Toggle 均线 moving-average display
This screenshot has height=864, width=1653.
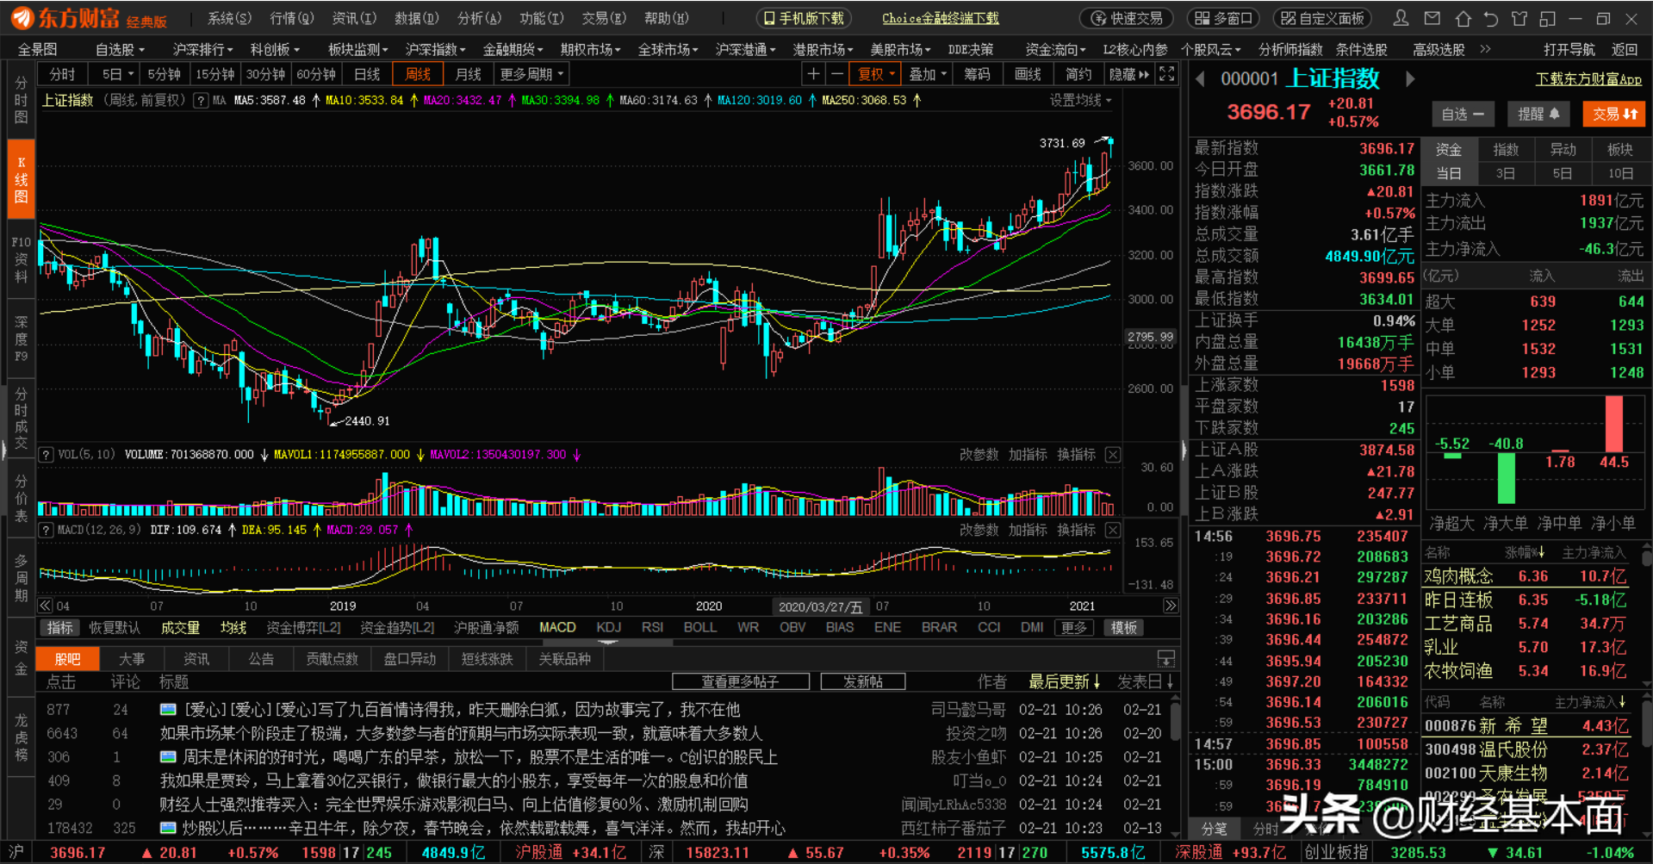[x=233, y=628]
